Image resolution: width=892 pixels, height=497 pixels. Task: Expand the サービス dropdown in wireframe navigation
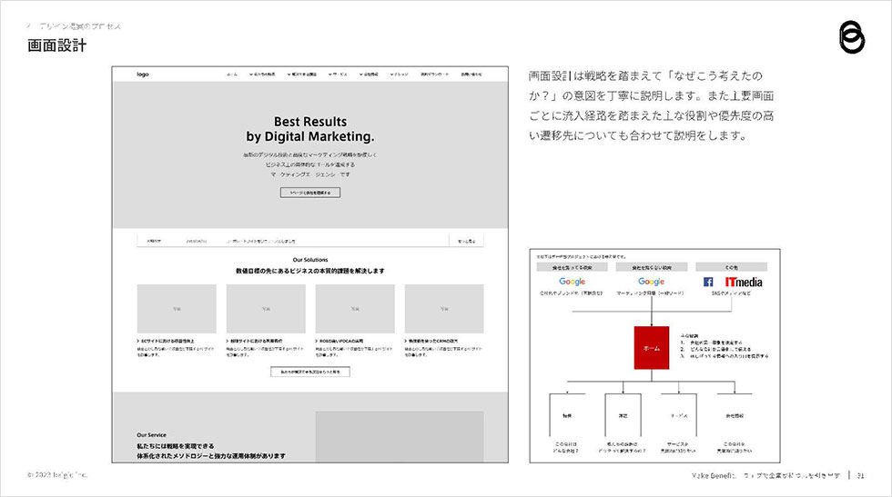[337, 74]
